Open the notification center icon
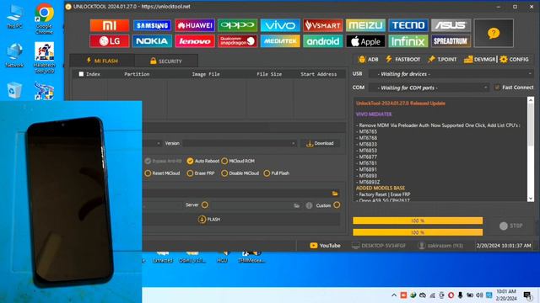Viewport: 540px width, 303px height. tap(528, 295)
